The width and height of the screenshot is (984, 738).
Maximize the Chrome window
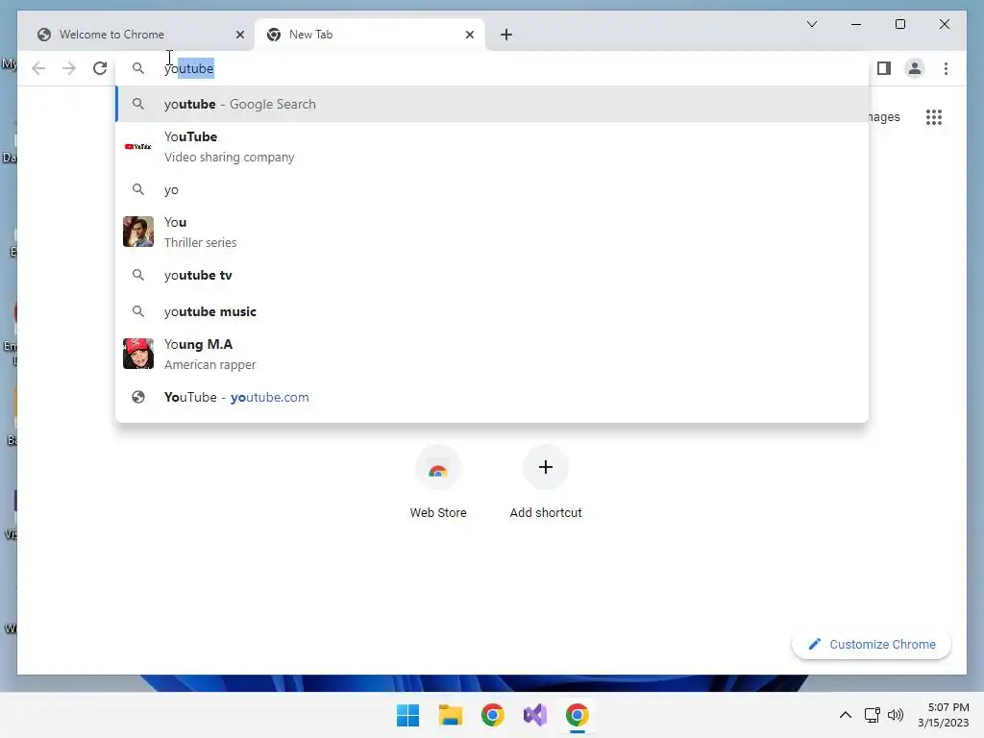coord(899,24)
